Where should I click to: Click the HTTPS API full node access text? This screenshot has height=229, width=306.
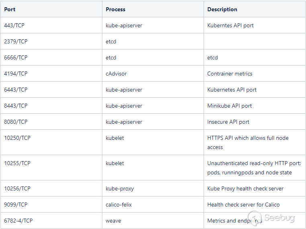pyautogui.click(x=248, y=142)
